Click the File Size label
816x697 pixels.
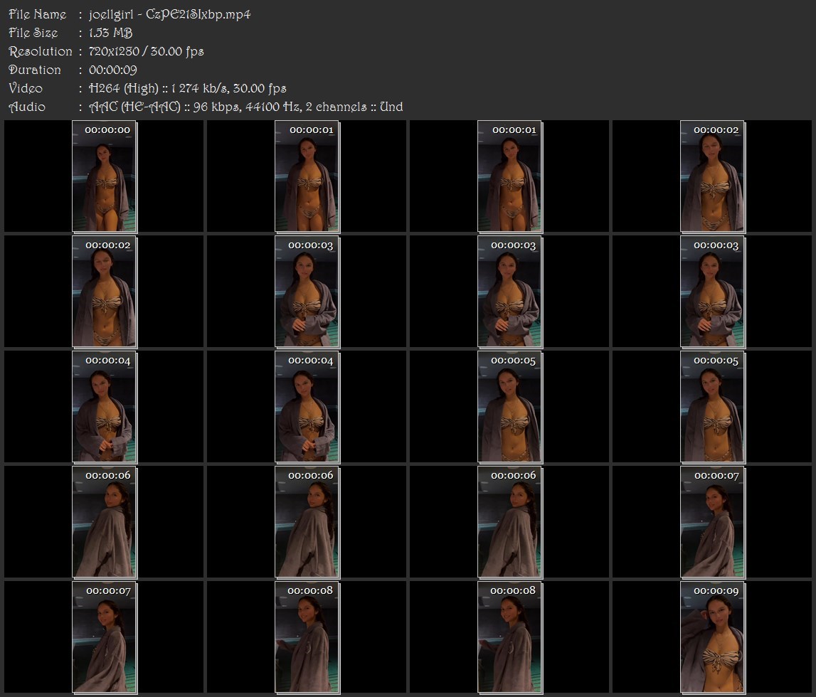coord(33,33)
